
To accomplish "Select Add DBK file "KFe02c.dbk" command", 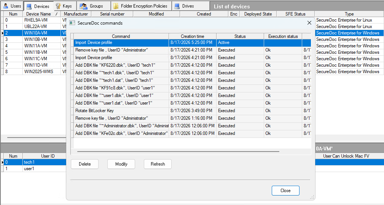I will (x=192, y=133).
